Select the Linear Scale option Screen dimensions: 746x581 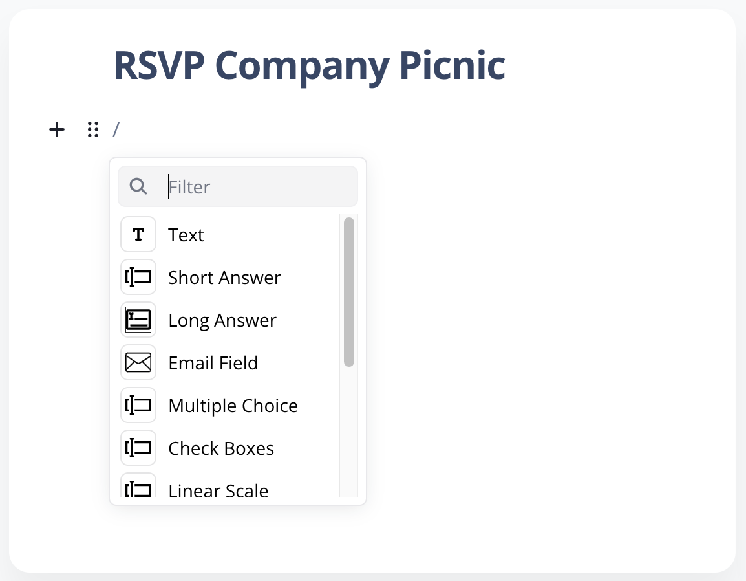click(218, 490)
